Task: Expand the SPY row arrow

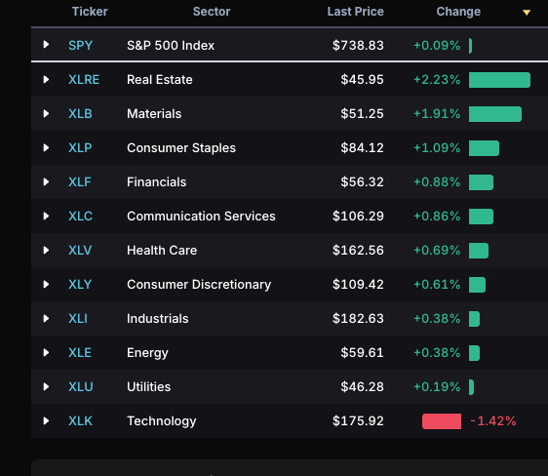Action: (46, 45)
